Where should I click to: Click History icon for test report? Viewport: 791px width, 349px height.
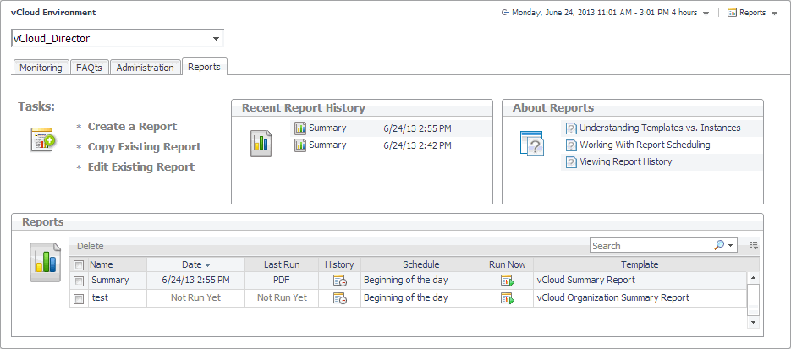pos(339,298)
